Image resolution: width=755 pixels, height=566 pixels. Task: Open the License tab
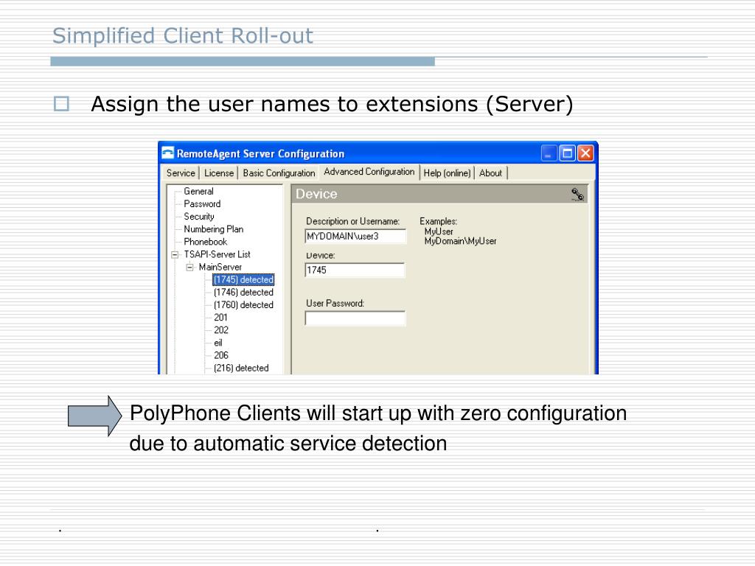coord(218,172)
